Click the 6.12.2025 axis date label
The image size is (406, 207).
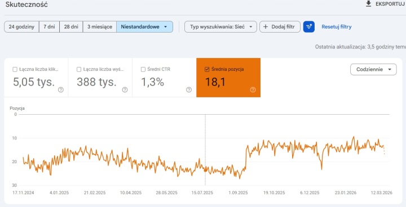pyautogui.click(x=310, y=193)
